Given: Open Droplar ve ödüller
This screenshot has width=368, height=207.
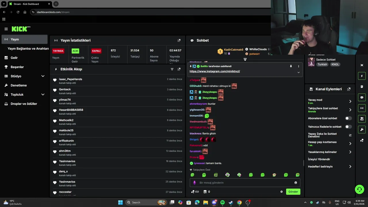Looking at the screenshot, I should pos(24,104).
